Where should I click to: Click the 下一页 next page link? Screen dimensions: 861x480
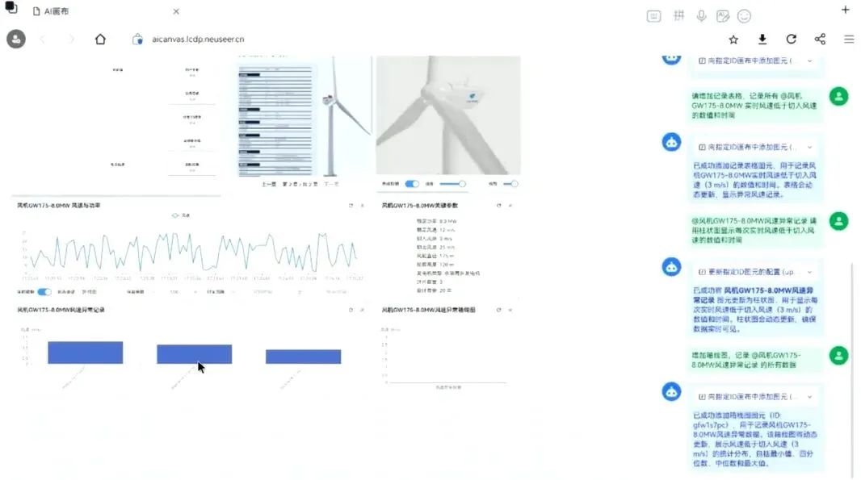point(331,184)
